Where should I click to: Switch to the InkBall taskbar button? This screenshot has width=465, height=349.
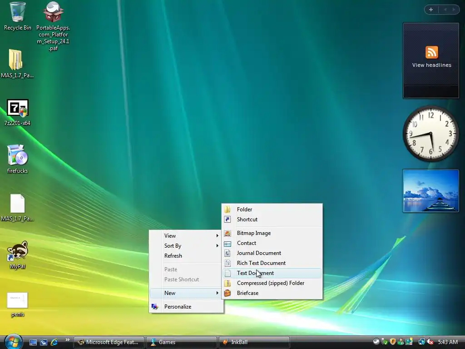[254, 342]
